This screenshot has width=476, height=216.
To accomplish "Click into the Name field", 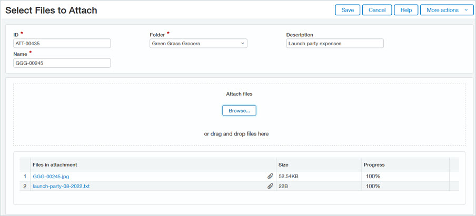I will pyautogui.click(x=62, y=63).
